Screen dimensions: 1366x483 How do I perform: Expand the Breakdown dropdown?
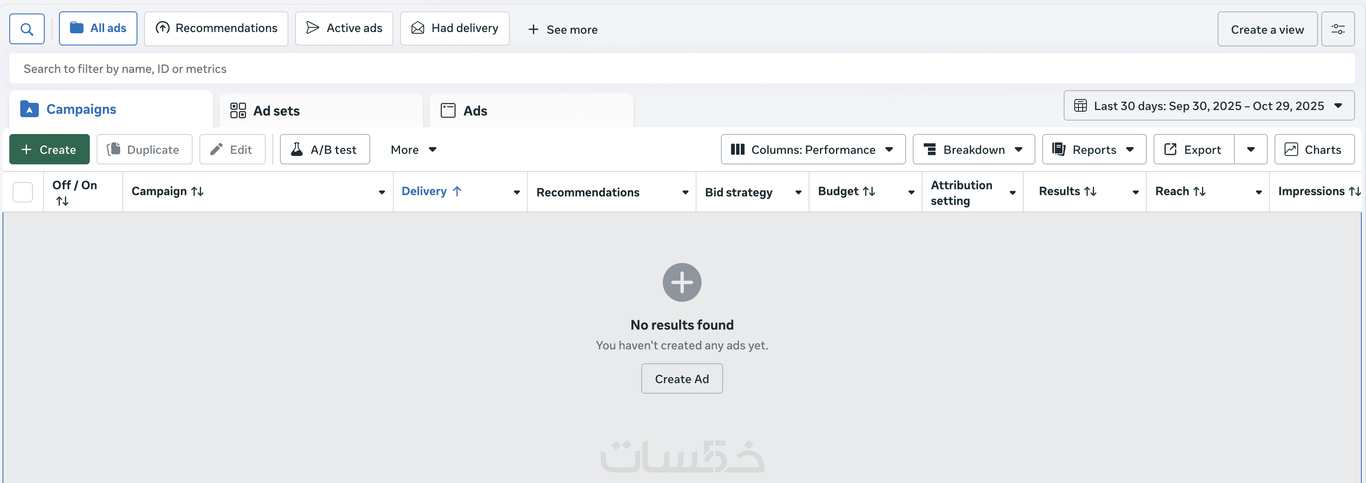973,150
